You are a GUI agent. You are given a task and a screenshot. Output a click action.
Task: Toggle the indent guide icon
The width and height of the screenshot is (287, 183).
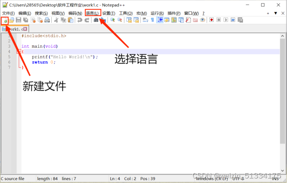(x=160, y=20)
